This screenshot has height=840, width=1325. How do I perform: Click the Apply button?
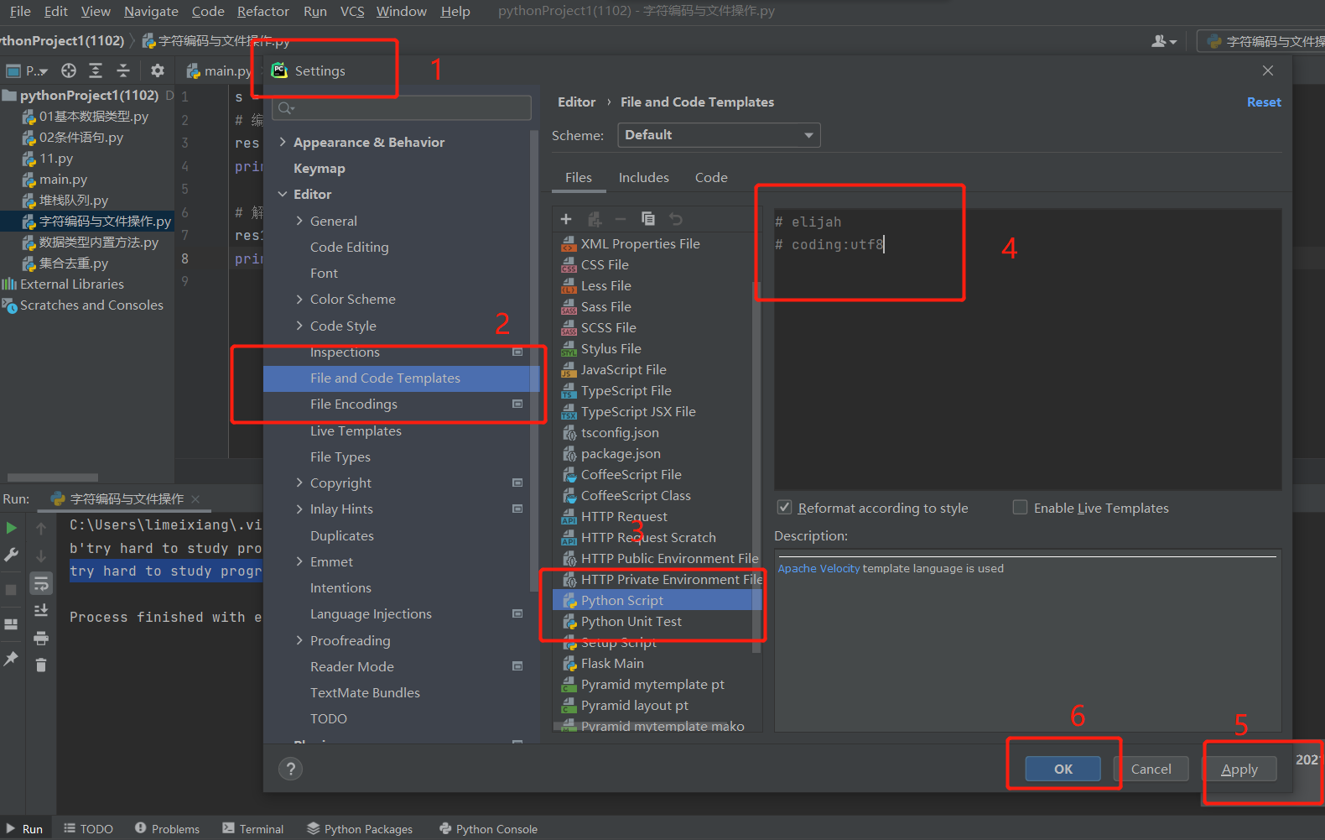coord(1239,769)
